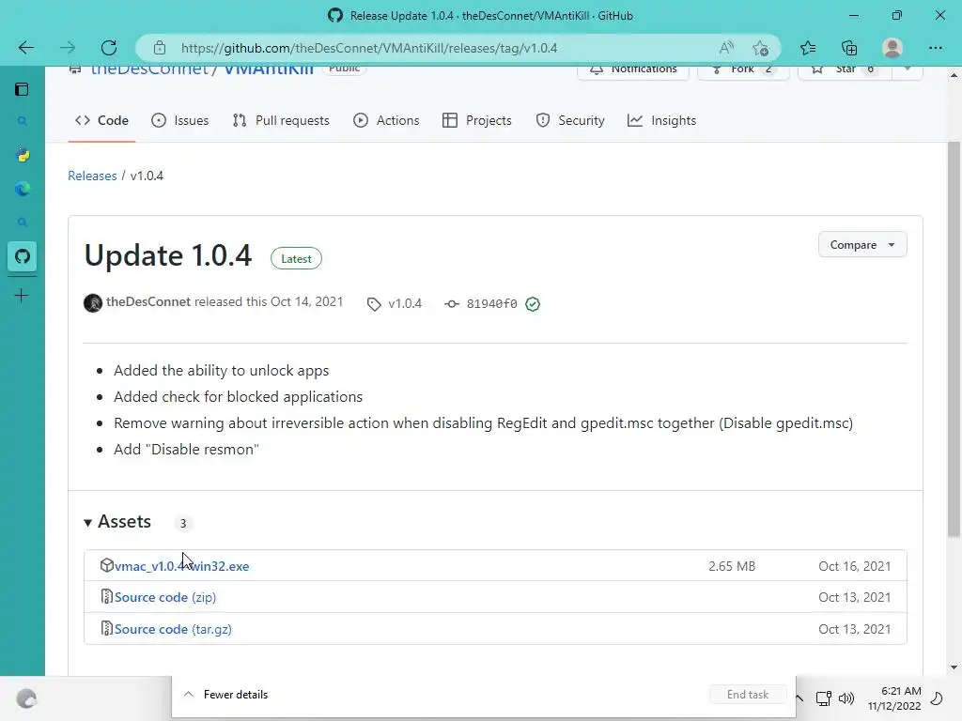The image size is (962, 721).
Task: Click the 2.65 MB file size
Action: [x=732, y=566]
